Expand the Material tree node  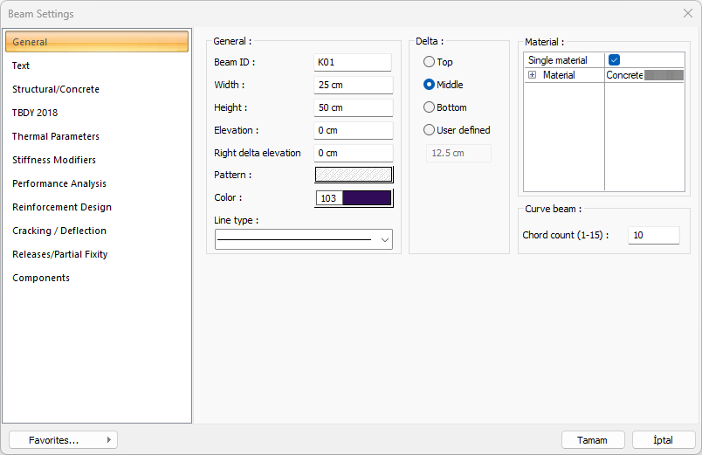pos(532,76)
